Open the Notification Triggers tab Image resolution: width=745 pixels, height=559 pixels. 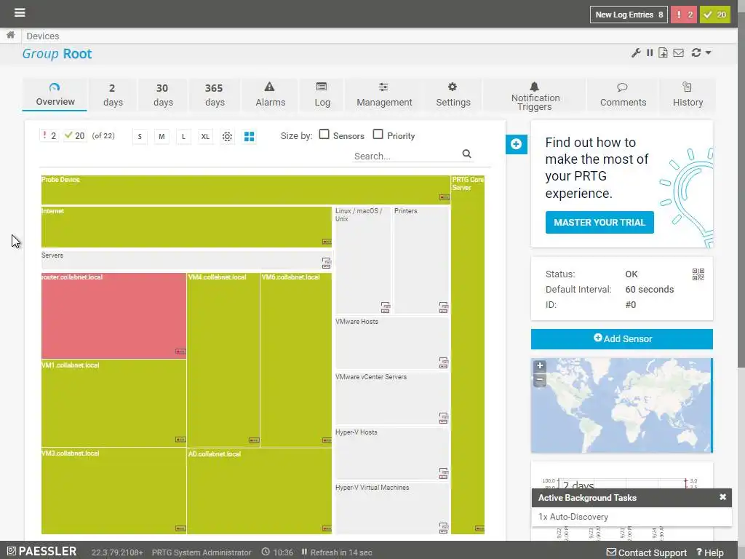[535, 95]
